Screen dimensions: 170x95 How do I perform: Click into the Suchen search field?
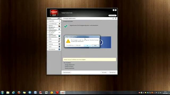pos(53,18)
